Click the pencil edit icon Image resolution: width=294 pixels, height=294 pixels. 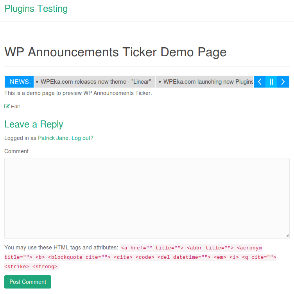[7, 106]
